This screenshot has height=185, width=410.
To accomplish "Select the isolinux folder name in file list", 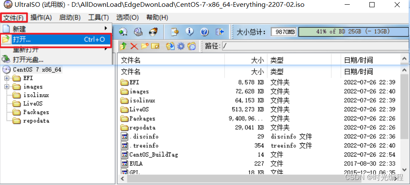I will click(143, 100).
